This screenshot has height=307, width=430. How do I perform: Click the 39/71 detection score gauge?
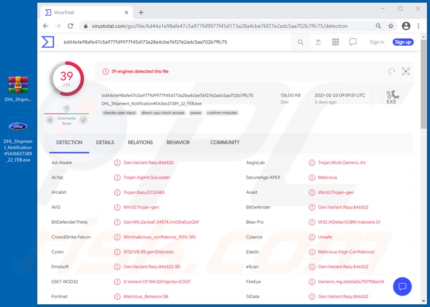(66, 79)
